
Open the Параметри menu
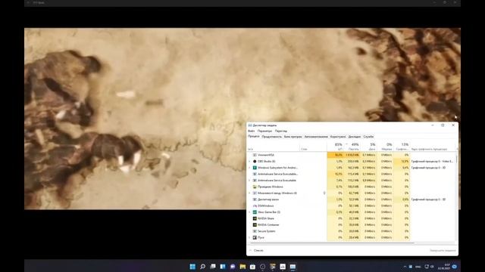(264, 131)
